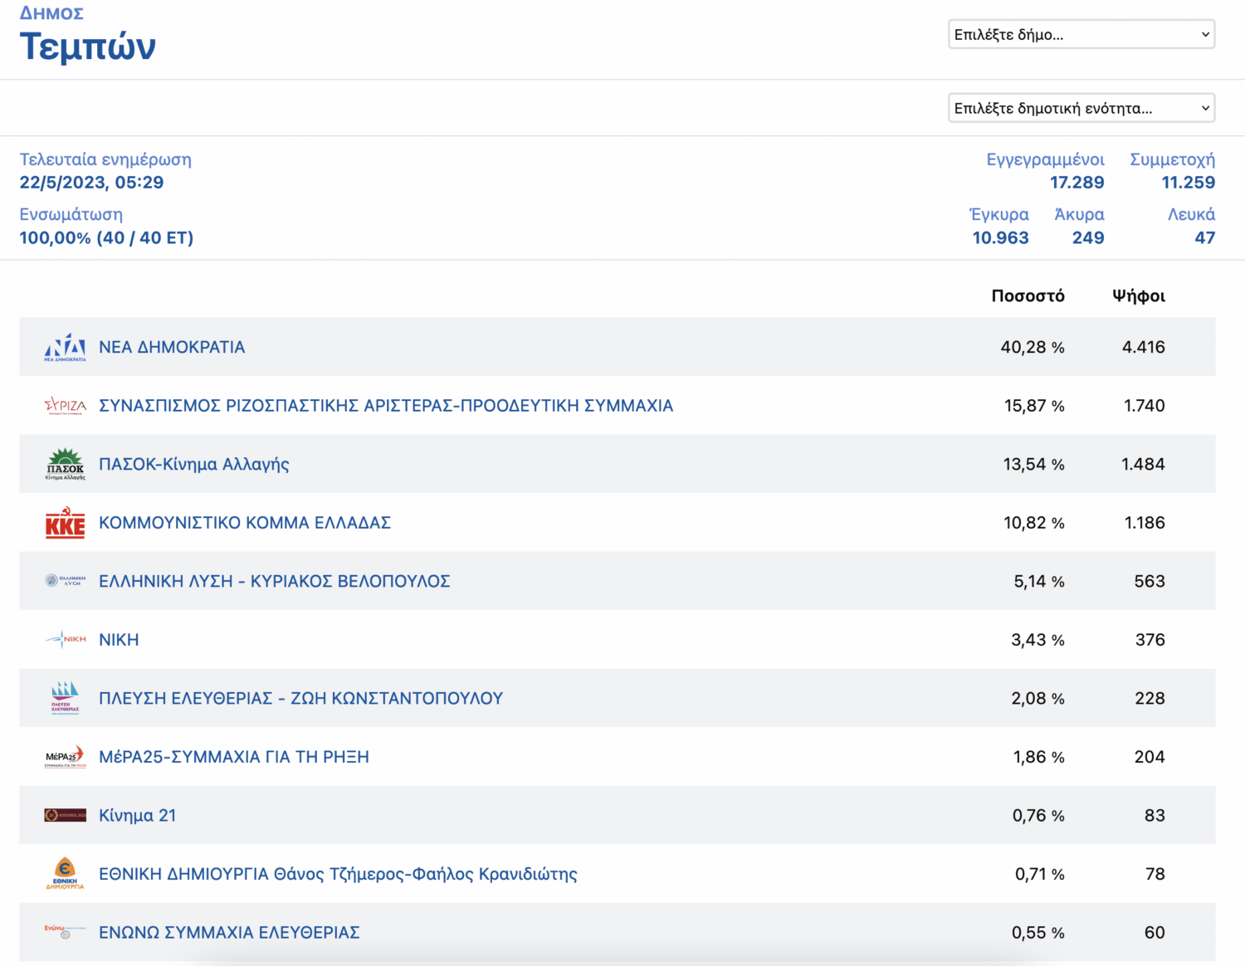Image resolution: width=1245 pixels, height=966 pixels.
Task: Click the 'ΔΗΜΟΣ' label above the title
Action: [x=51, y=13]
